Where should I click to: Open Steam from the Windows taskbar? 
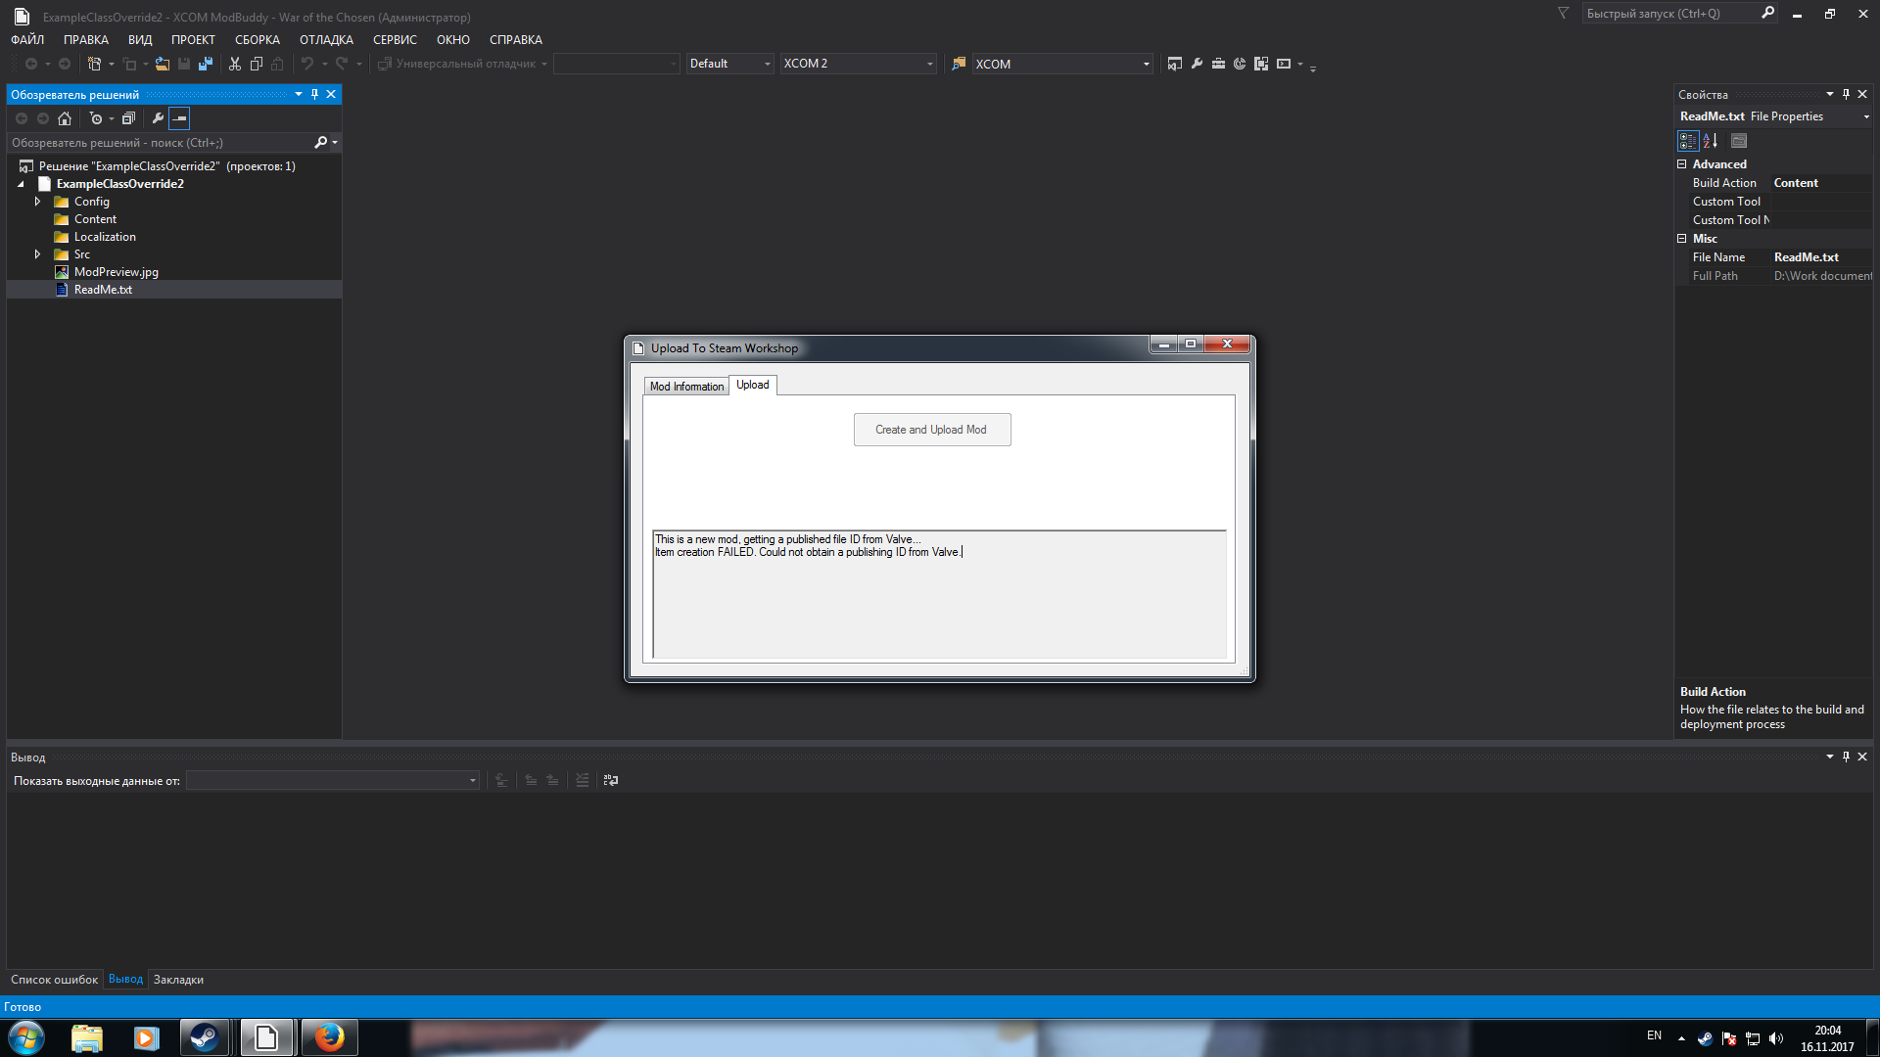[x=205, y=1037]
